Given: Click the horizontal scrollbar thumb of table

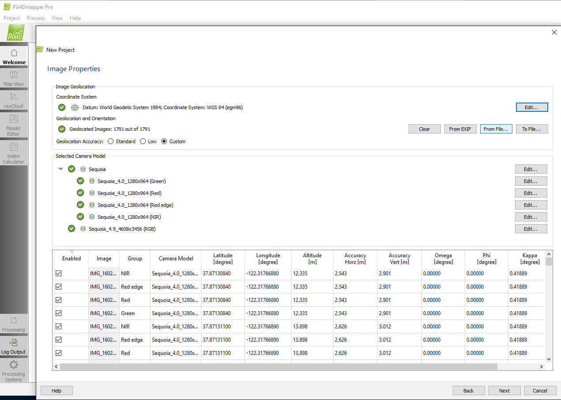Looking at the screenshot, I should pos(279,367).
